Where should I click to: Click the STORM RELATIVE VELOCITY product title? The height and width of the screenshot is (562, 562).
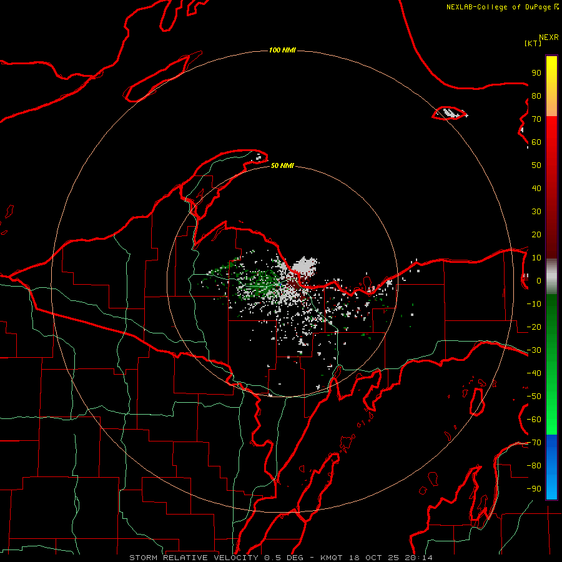click(x=194, y=558)
